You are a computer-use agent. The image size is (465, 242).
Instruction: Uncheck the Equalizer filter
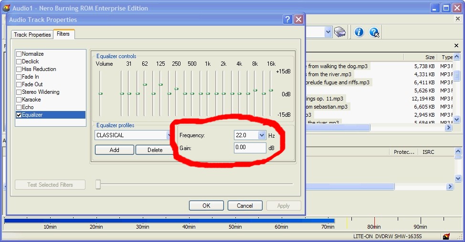coord(19,115)
